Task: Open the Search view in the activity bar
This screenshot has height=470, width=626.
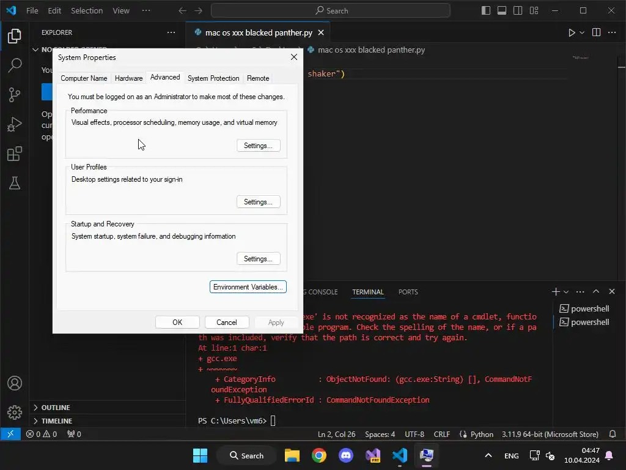Action: click(15, 65)
